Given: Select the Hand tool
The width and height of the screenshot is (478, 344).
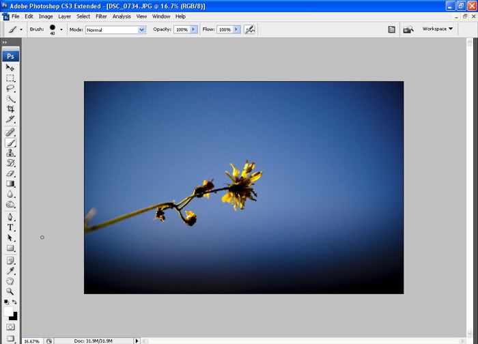Looking at the screenshot, I should click(10, 281).
